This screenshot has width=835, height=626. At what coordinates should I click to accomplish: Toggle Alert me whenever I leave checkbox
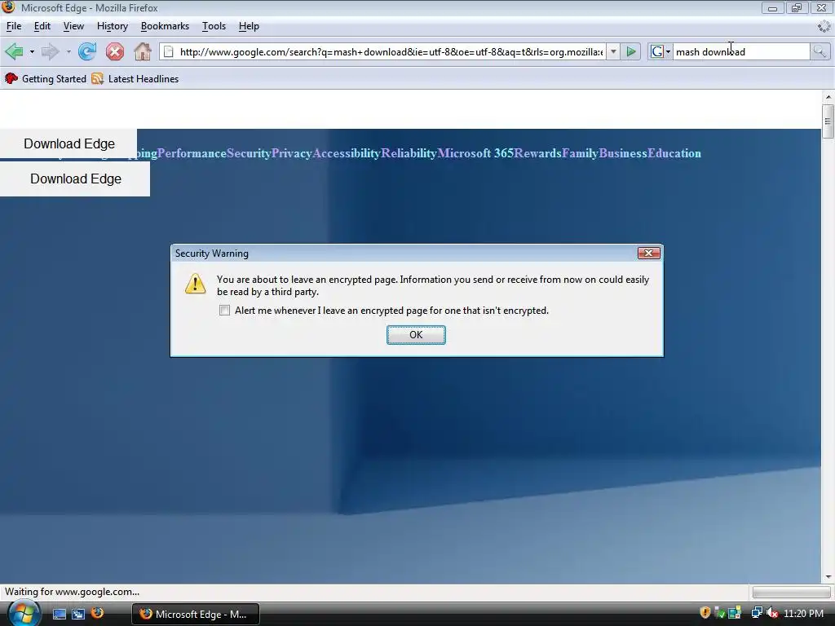225,311
